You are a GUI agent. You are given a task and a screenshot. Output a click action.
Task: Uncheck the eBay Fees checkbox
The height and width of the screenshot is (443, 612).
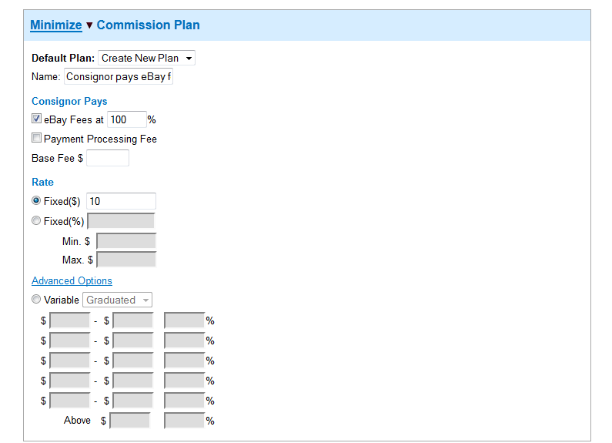pyautogui.click(x=36, y=119)
